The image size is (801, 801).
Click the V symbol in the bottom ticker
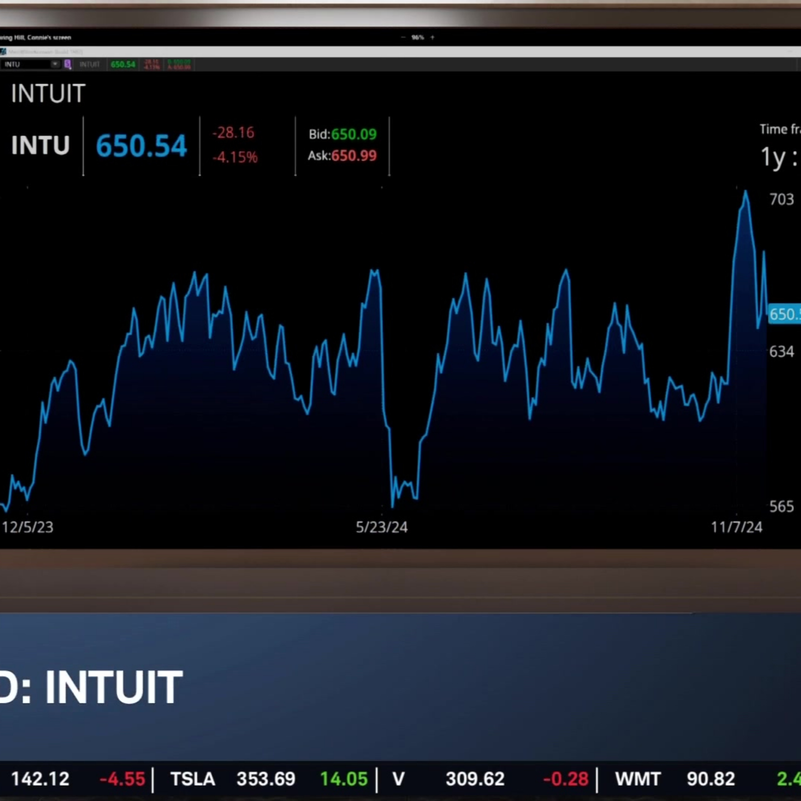(x=398, y=779)
